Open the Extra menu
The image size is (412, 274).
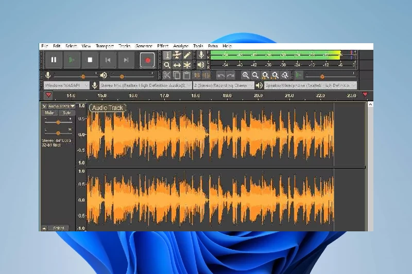[213, 46]
